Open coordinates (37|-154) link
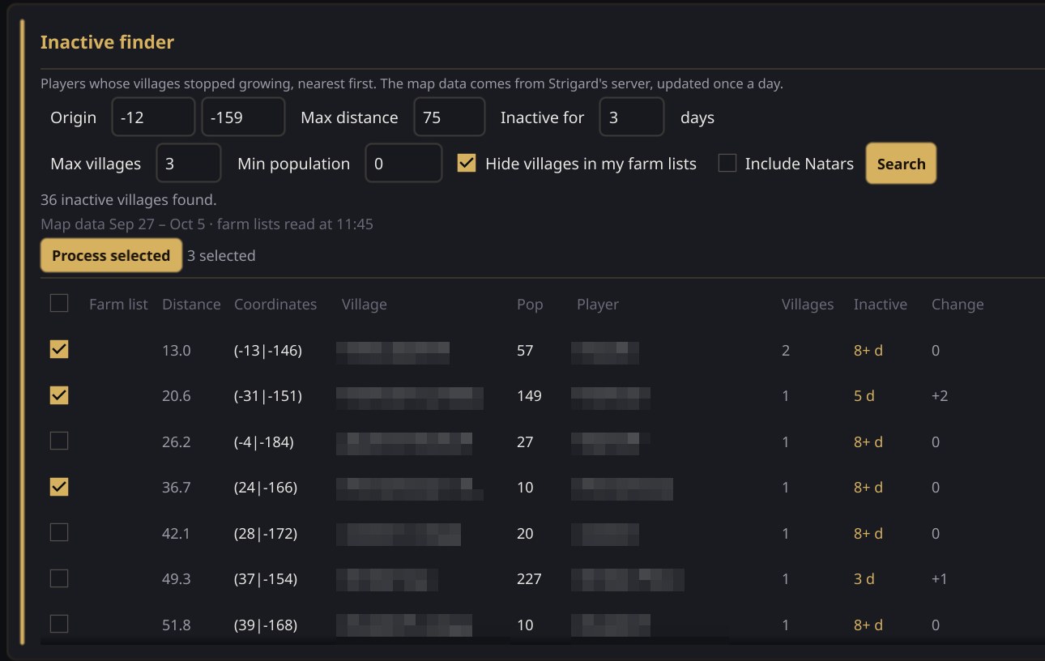 tap(266, 579)
